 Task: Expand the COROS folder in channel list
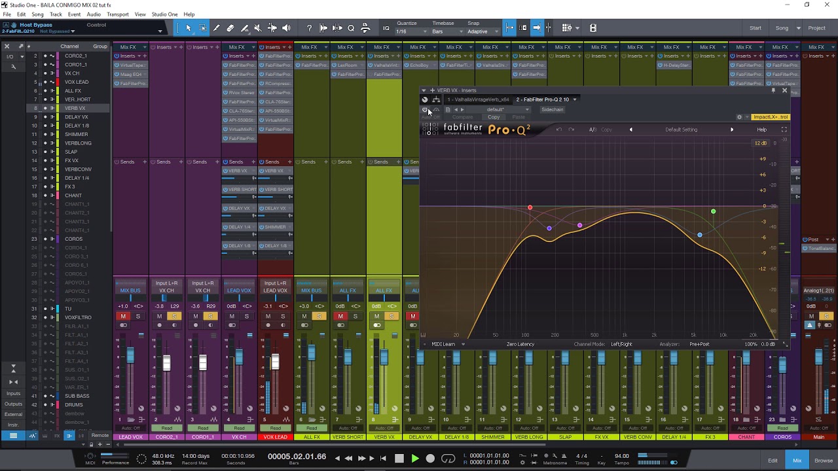(x=53, y=239)
